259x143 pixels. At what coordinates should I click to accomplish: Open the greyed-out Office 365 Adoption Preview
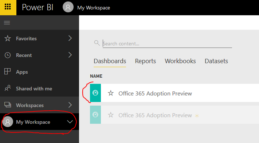tap(155, 115)
